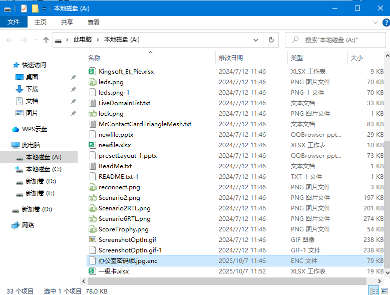The height and width of the screenshot is (295, 390).
Task: Select the Kingsoft_Et_Pie.xlsx file icon
Action: [92, 72]
